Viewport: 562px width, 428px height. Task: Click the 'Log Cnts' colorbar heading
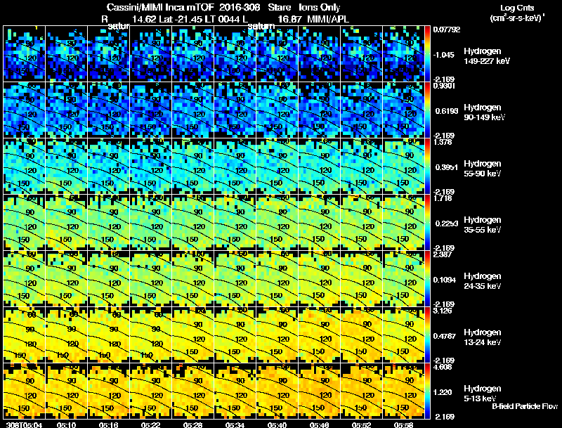(517, 8)
